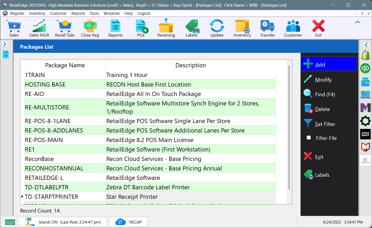Select the ReconBase package row

click(150, 159)
